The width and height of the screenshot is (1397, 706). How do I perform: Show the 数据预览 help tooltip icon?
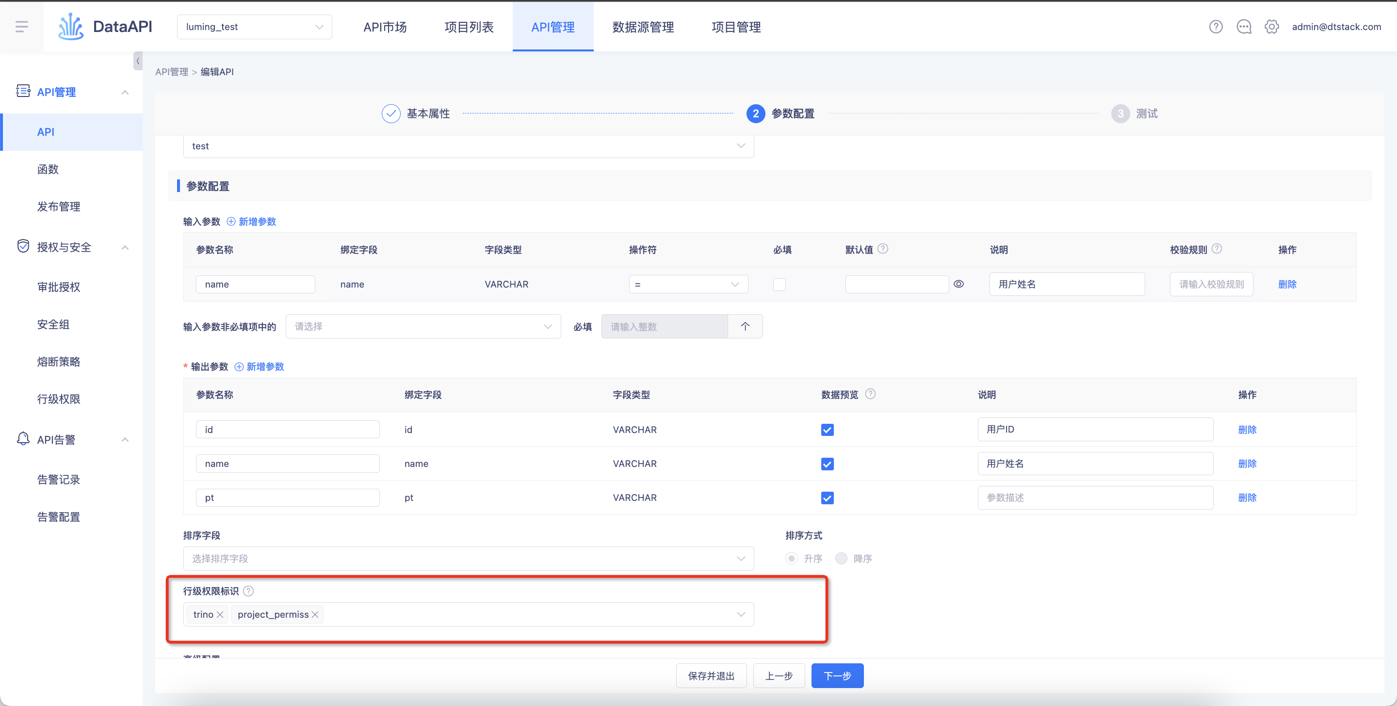pyautogui.click(x=870, y=394)
